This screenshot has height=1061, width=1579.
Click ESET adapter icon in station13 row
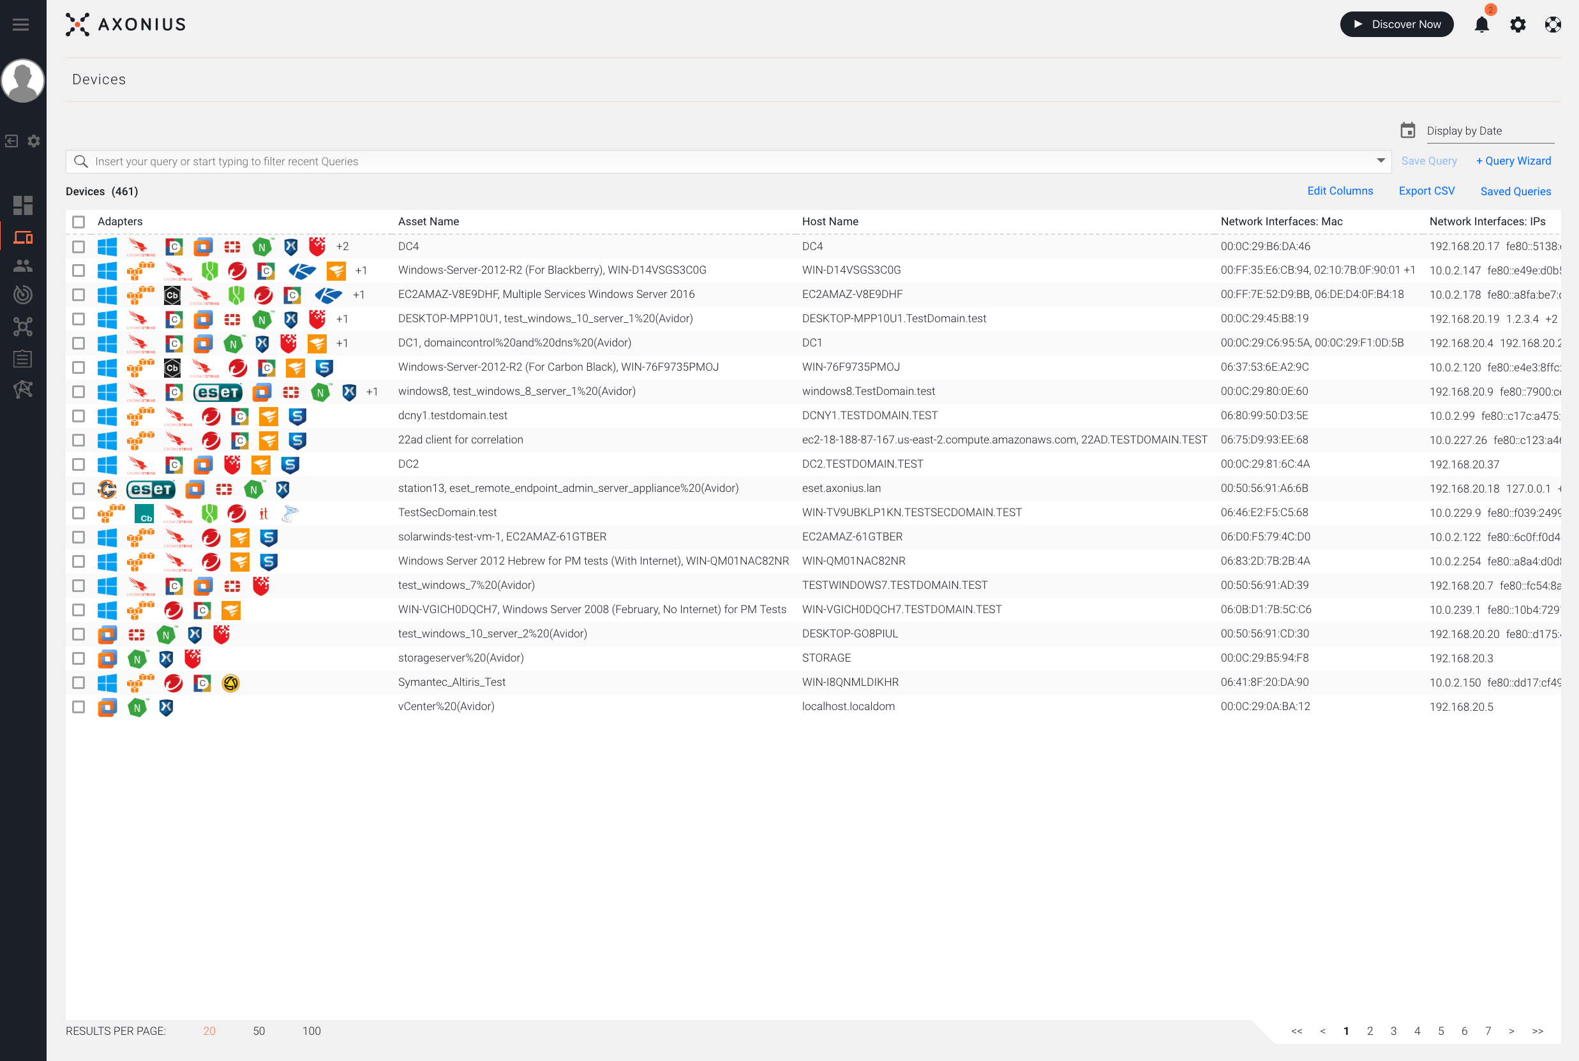click(151, 489)
